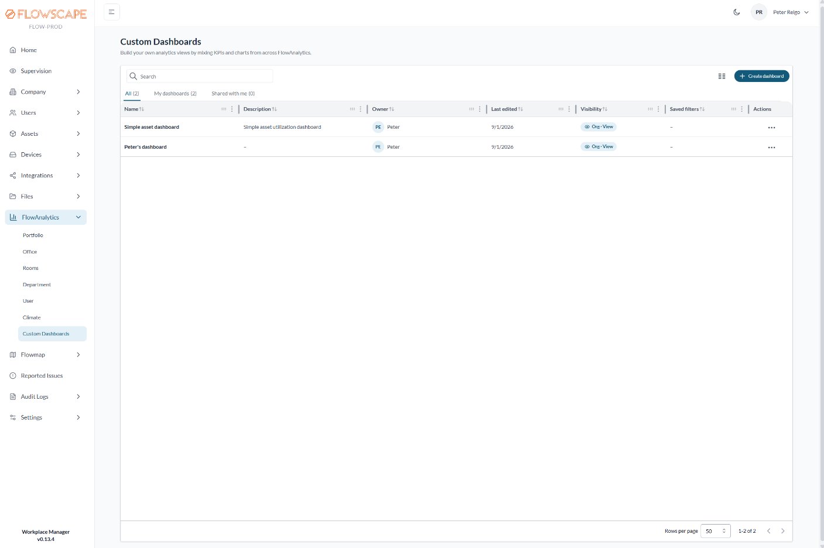Click the Supervision eye icon in sidebar
Image resolution: width=824 pixels, height=548 pixels.
click(13, 71)
